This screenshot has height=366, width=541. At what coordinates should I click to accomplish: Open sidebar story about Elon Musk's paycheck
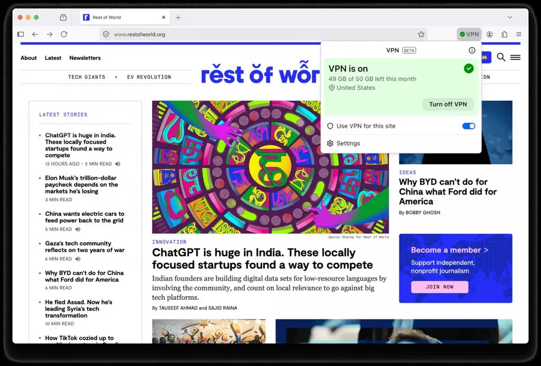coord(81,185)
